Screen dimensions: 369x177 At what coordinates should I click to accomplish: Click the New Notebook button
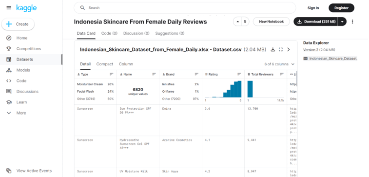(272, 21)
